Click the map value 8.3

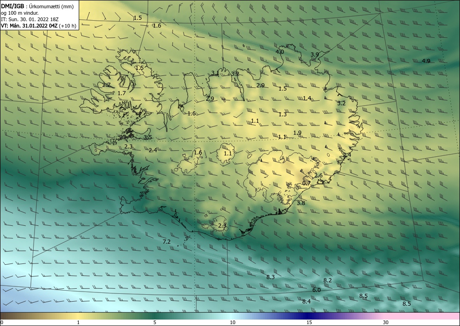270,277
